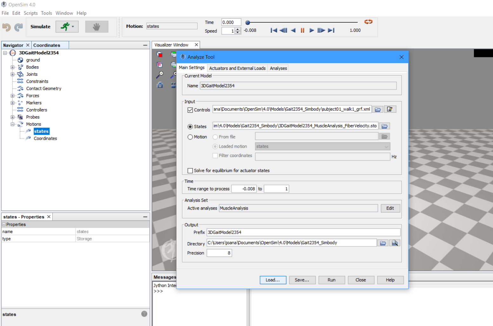Select the Motion radio button
The height and width of the screenshot is (326, 493).
pyautogui.click(x=190, y=137)
